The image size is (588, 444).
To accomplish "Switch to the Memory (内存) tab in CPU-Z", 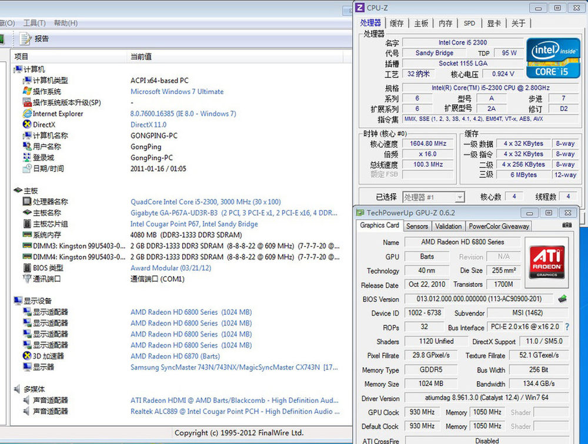I will click(445, 23).
